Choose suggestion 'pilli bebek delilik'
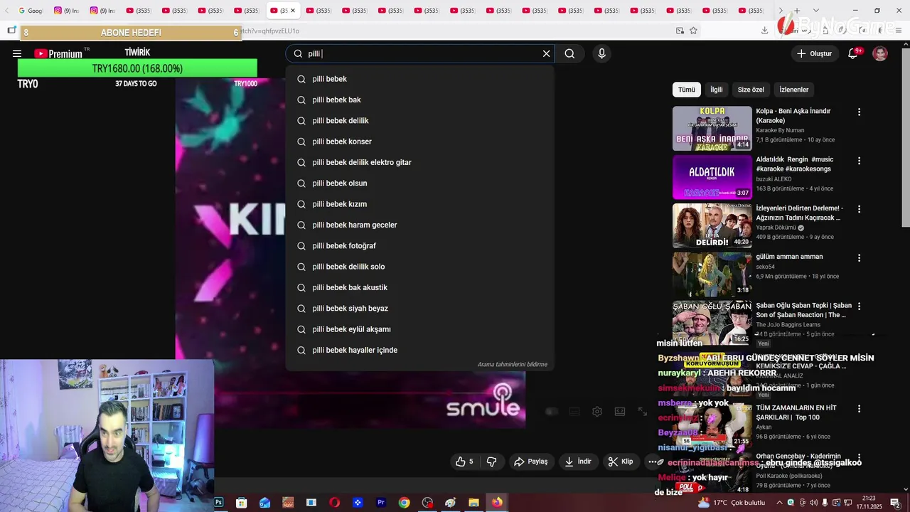Screen dimensions: 910x512 419,121
